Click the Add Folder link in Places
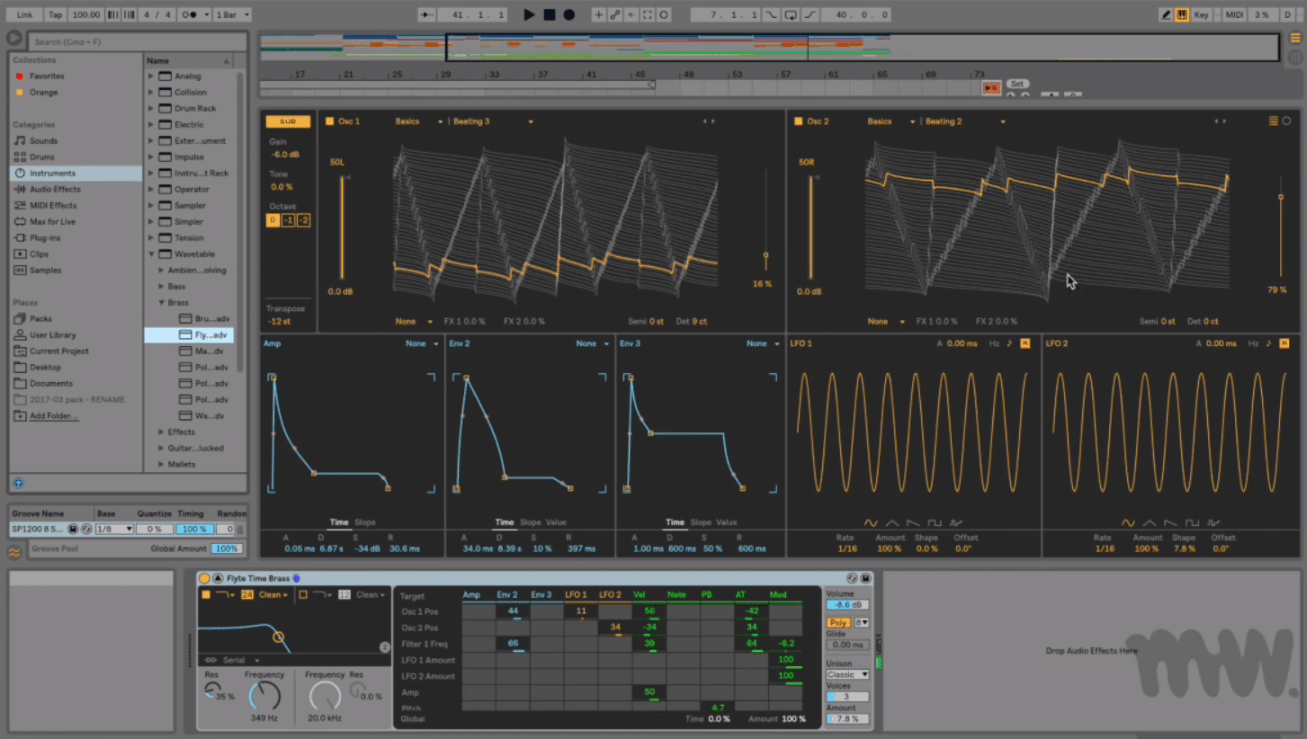Viewport: 1307px width, 739px height. 52,415
